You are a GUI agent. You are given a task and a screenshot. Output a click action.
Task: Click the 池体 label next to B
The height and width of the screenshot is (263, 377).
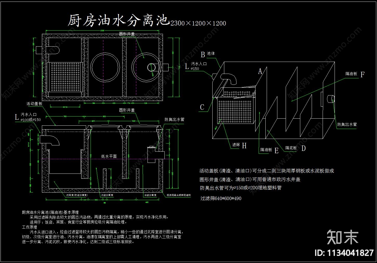tap(211, 54)
